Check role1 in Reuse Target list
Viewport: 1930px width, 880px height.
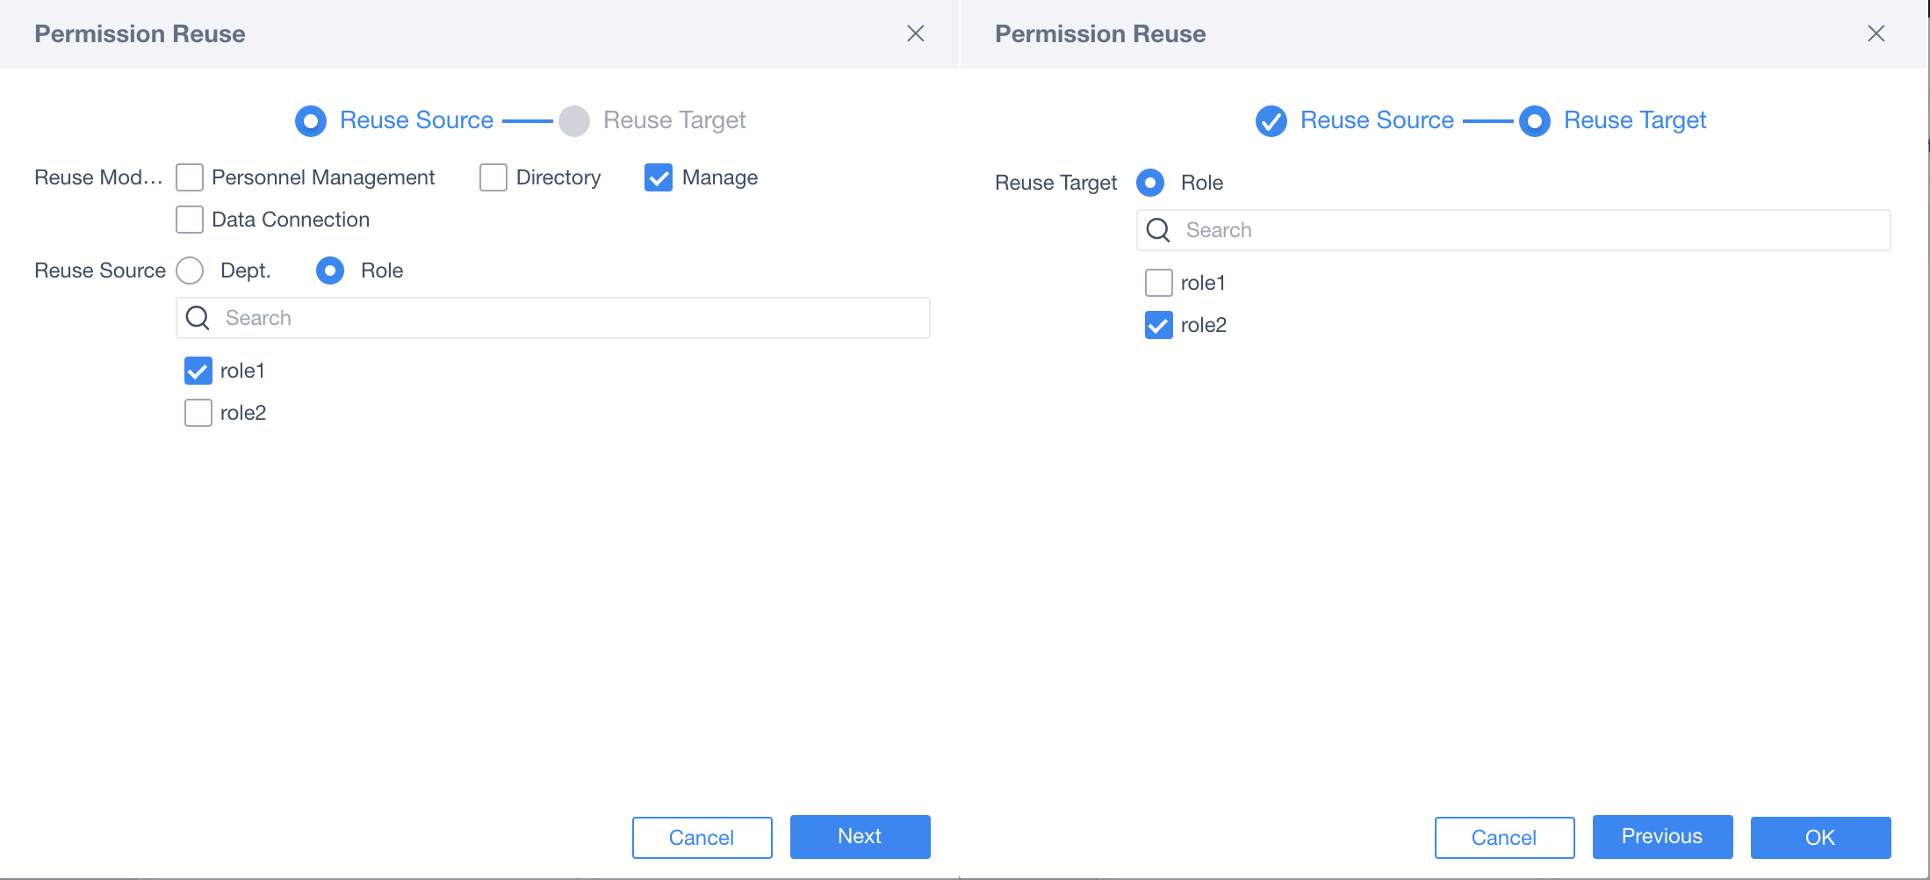(x=1159, y=283)
